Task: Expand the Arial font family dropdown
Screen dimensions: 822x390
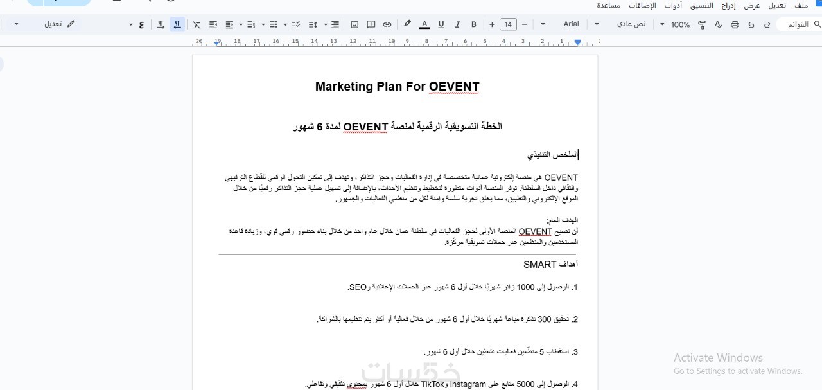Action: click(x=543, y=24)
